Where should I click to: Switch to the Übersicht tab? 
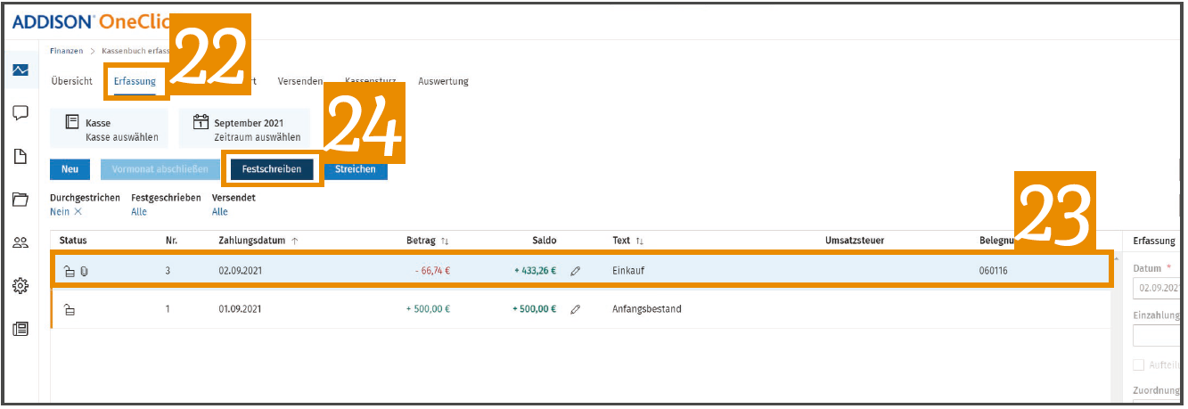pos(72,81)
